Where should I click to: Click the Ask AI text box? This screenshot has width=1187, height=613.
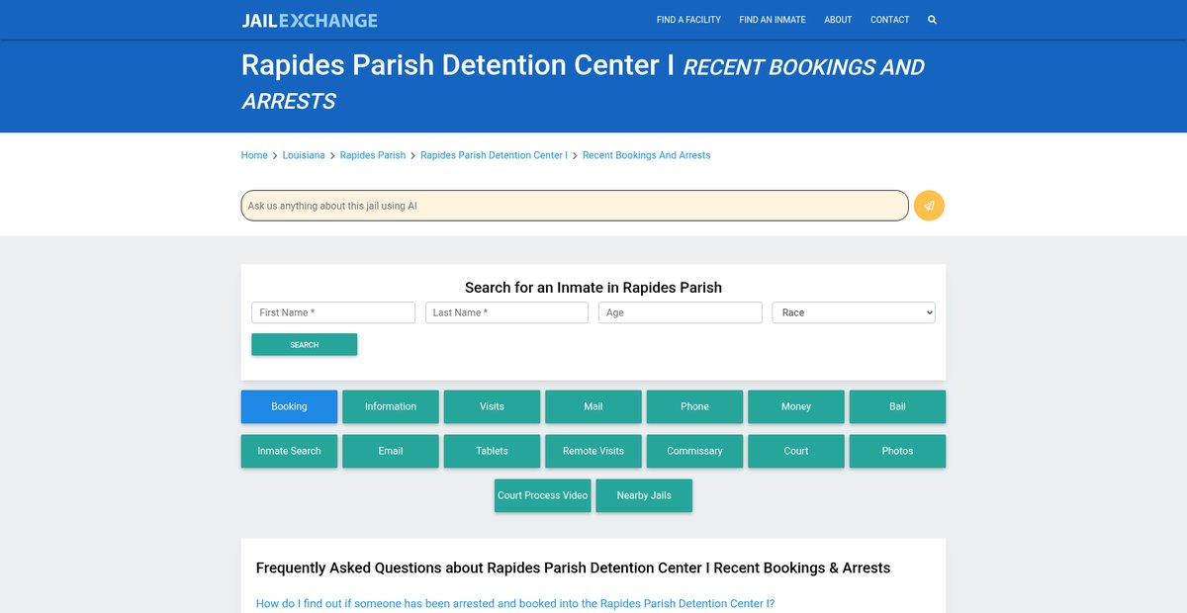click(574, 206)
